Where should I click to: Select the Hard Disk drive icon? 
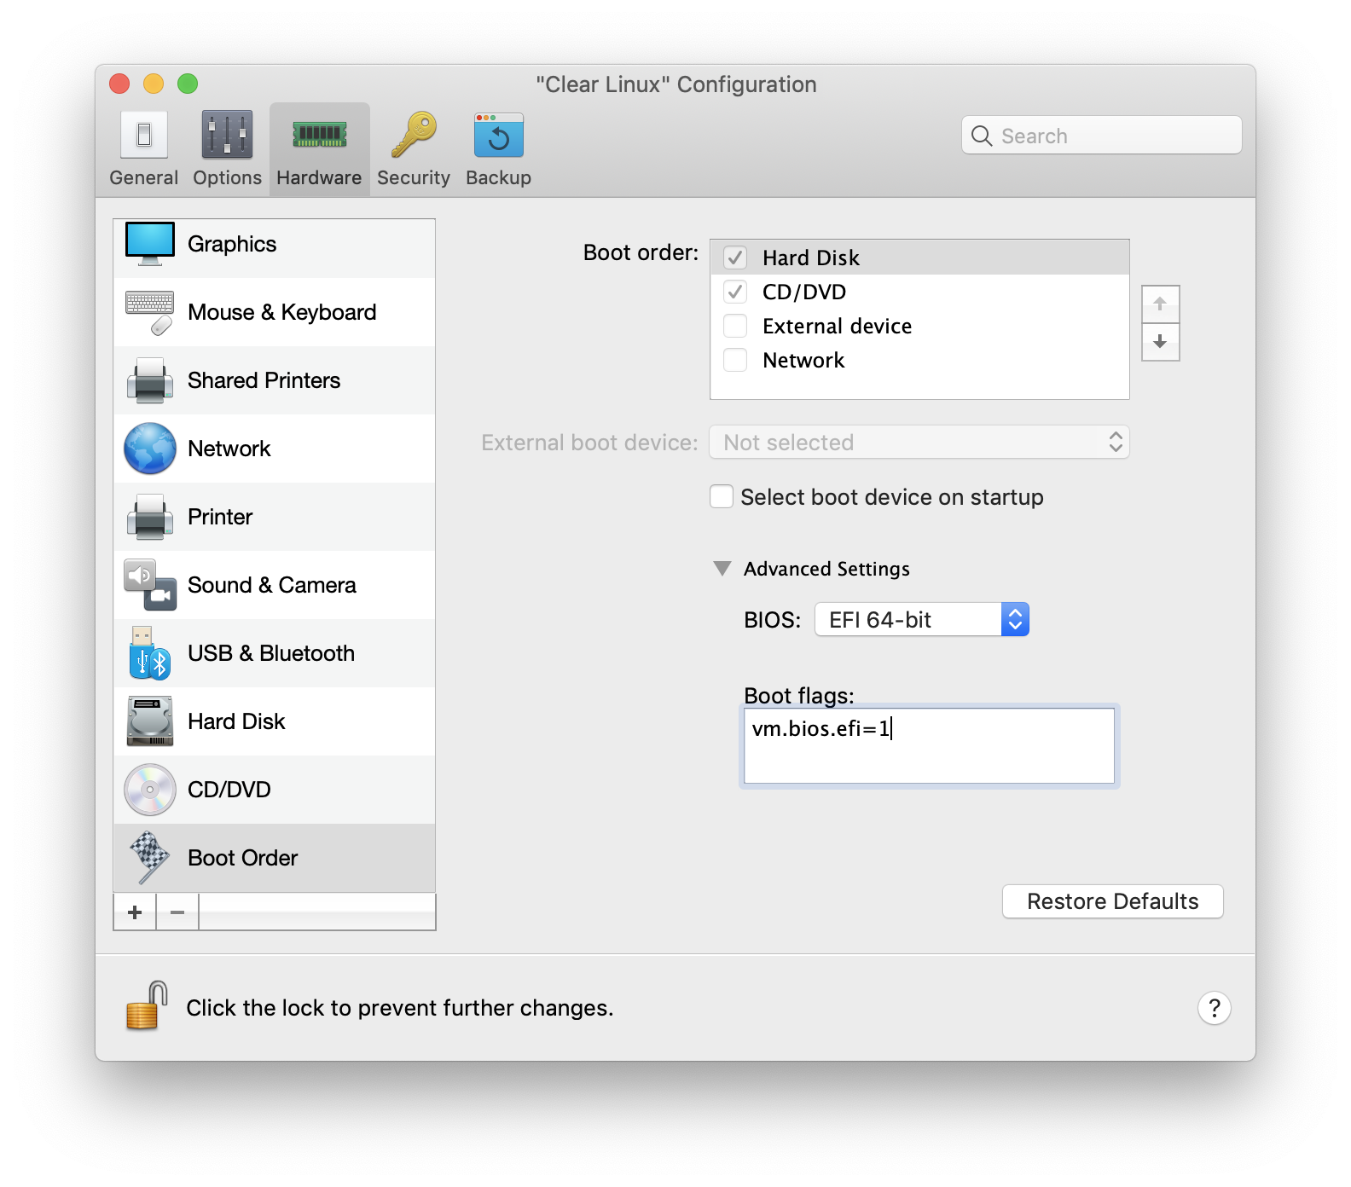150,721
